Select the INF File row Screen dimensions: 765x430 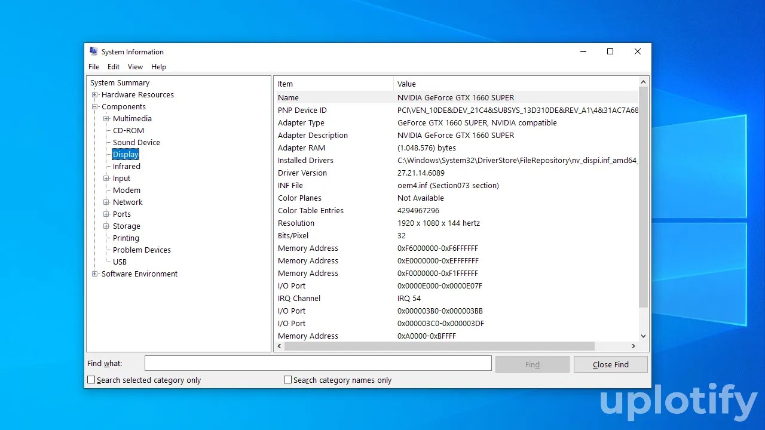457,185
